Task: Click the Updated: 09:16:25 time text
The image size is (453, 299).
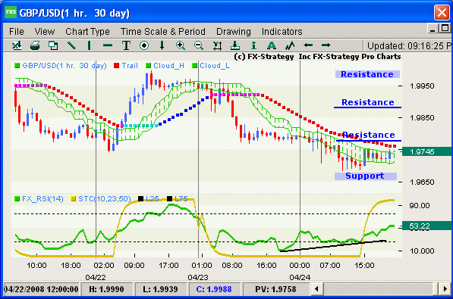Action: pyautogui.click(x=409, y=46)
